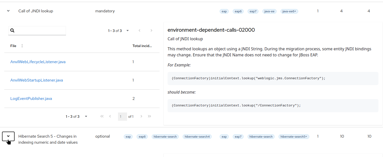This screenshot has height=157, width=383.
Task: Collapse the Call of JNDI lookup row
Action: [8, 11]
